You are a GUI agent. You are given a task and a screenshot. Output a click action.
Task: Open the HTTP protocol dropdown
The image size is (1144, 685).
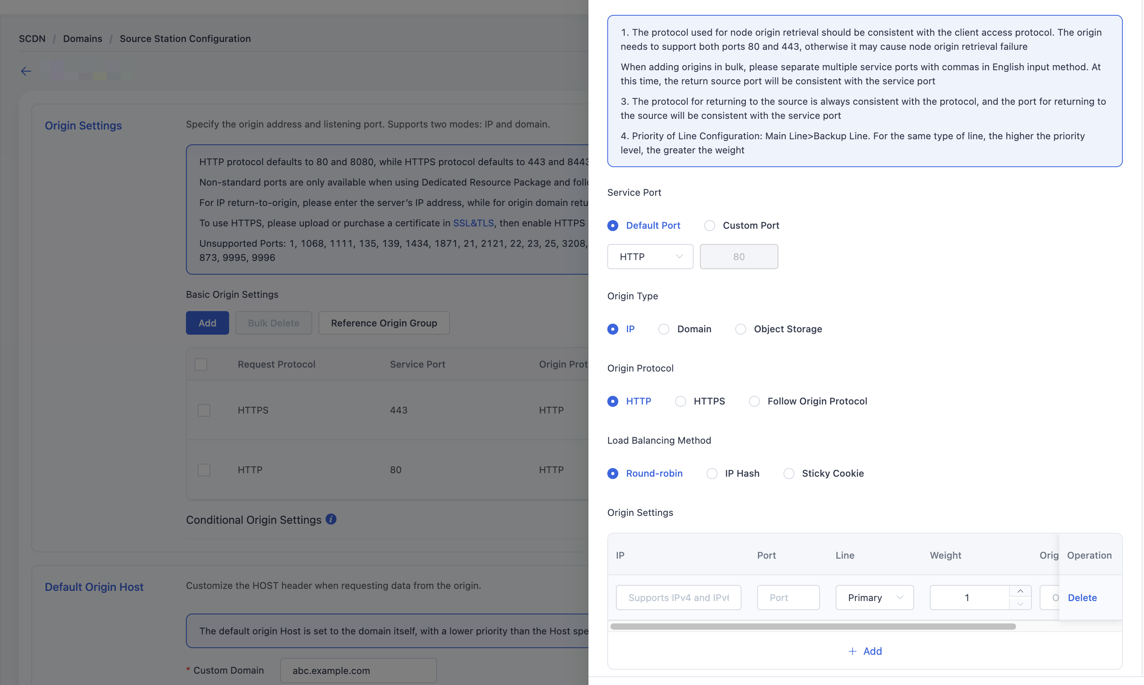tap(650, 257)
